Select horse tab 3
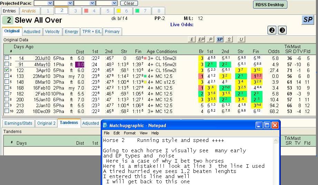The width and height of the screenshot is (318, 185). point(76,11)
